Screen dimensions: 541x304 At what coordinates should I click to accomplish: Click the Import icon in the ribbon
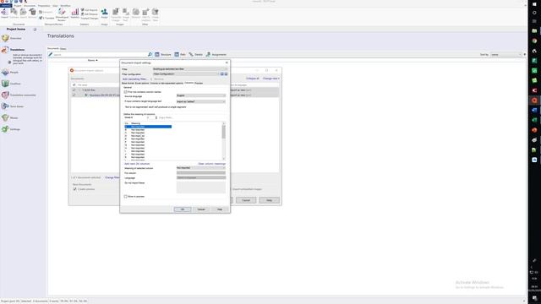[4, 14]
